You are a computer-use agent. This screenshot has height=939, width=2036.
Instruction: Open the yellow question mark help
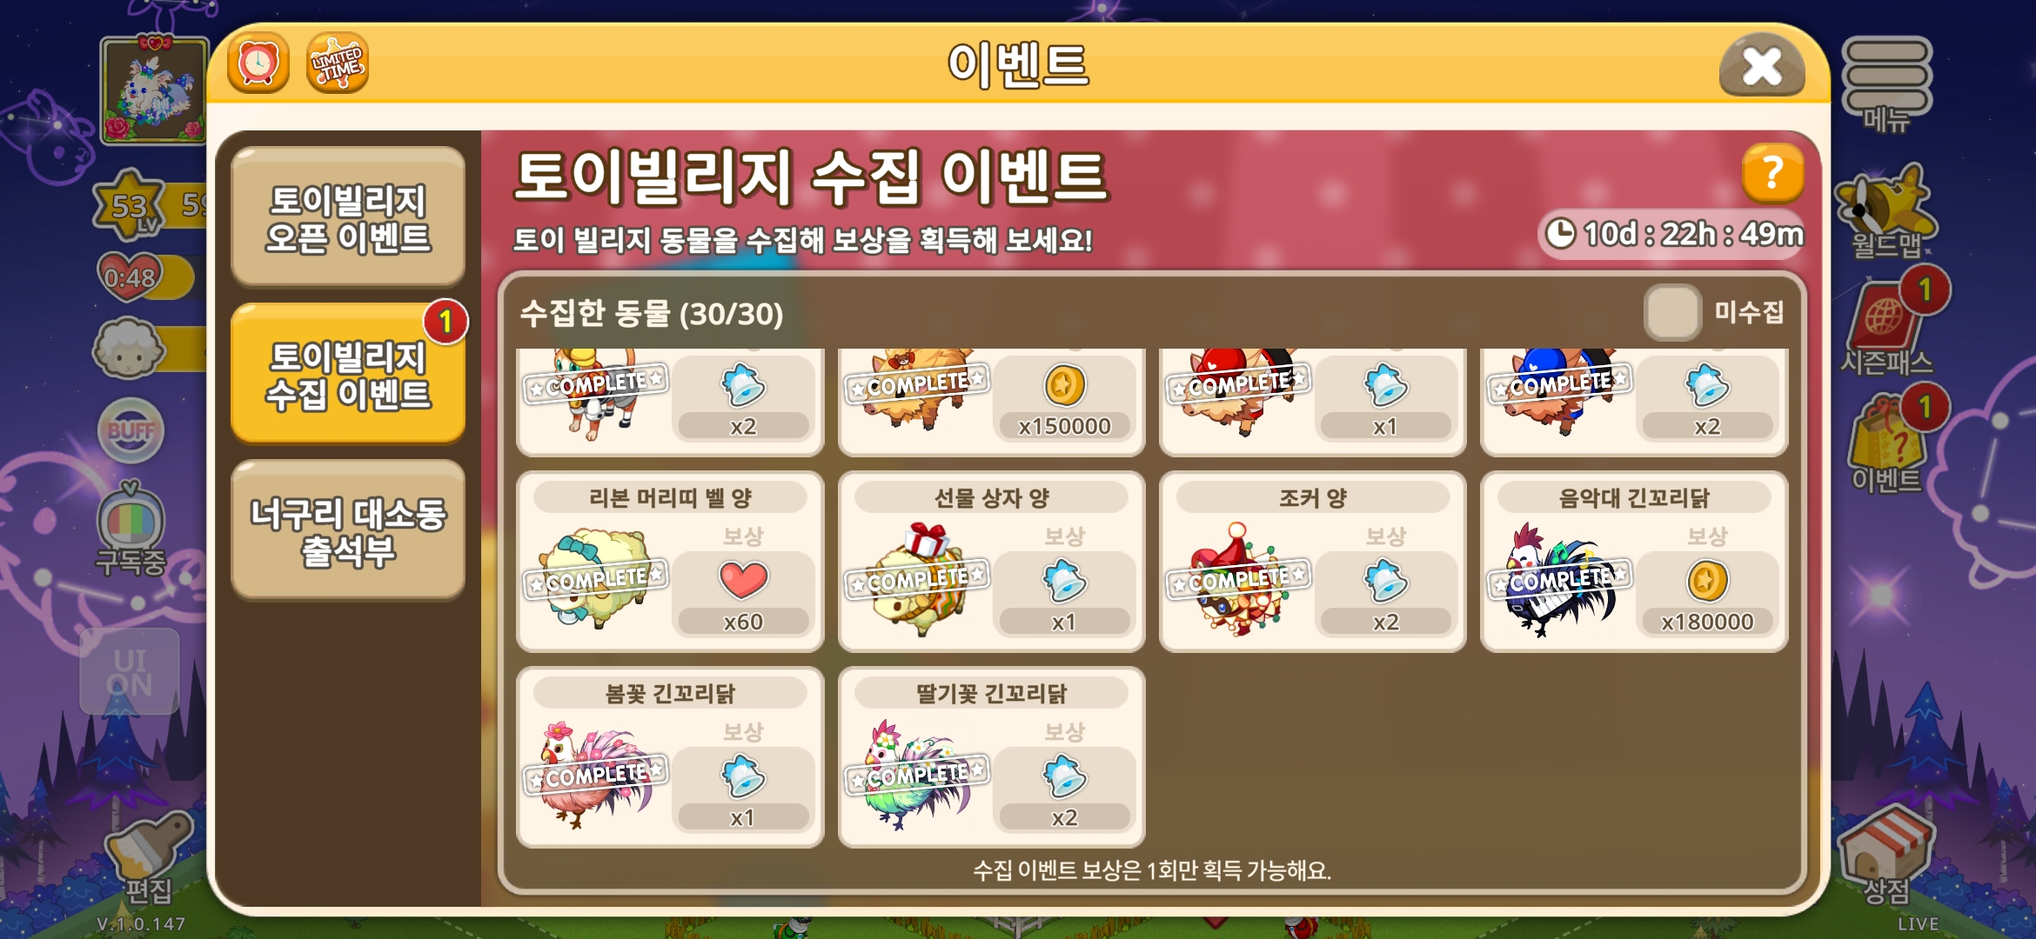click(x=1772, y=173)
